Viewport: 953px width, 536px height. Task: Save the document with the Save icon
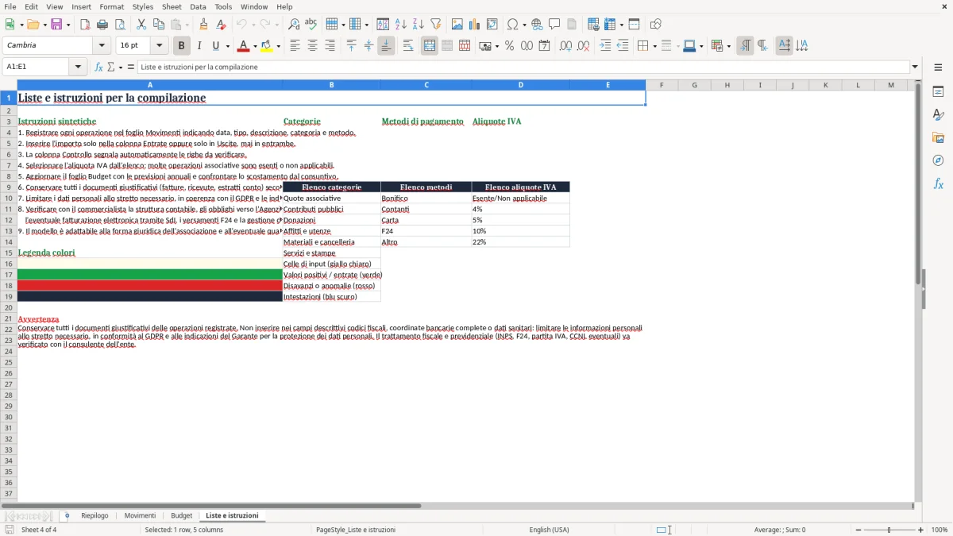coord(56,25)
